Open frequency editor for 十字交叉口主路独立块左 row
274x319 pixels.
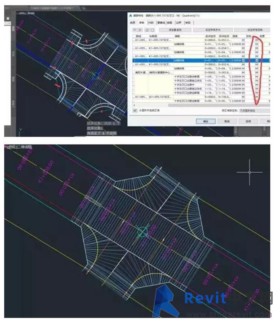click(x=243, y=80)
